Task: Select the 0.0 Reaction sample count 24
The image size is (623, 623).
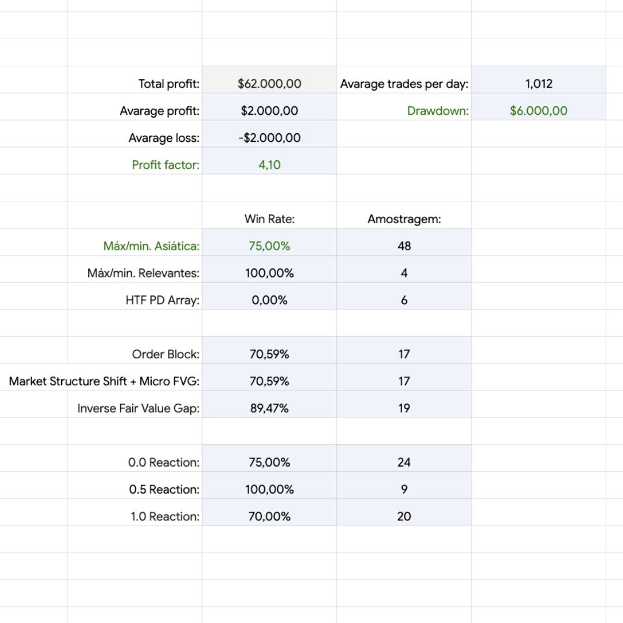Action: pos(404,463)
